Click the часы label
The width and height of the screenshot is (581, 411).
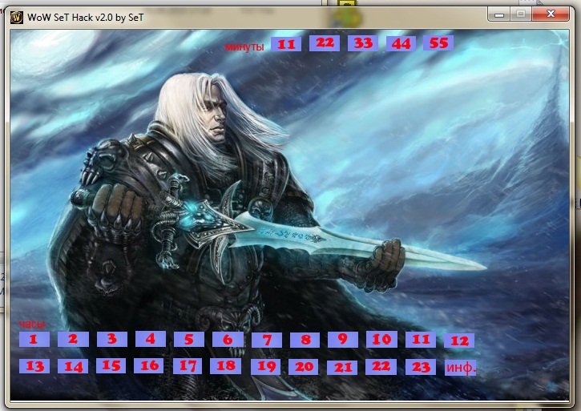pyautogui.click(x=32, y=324)
